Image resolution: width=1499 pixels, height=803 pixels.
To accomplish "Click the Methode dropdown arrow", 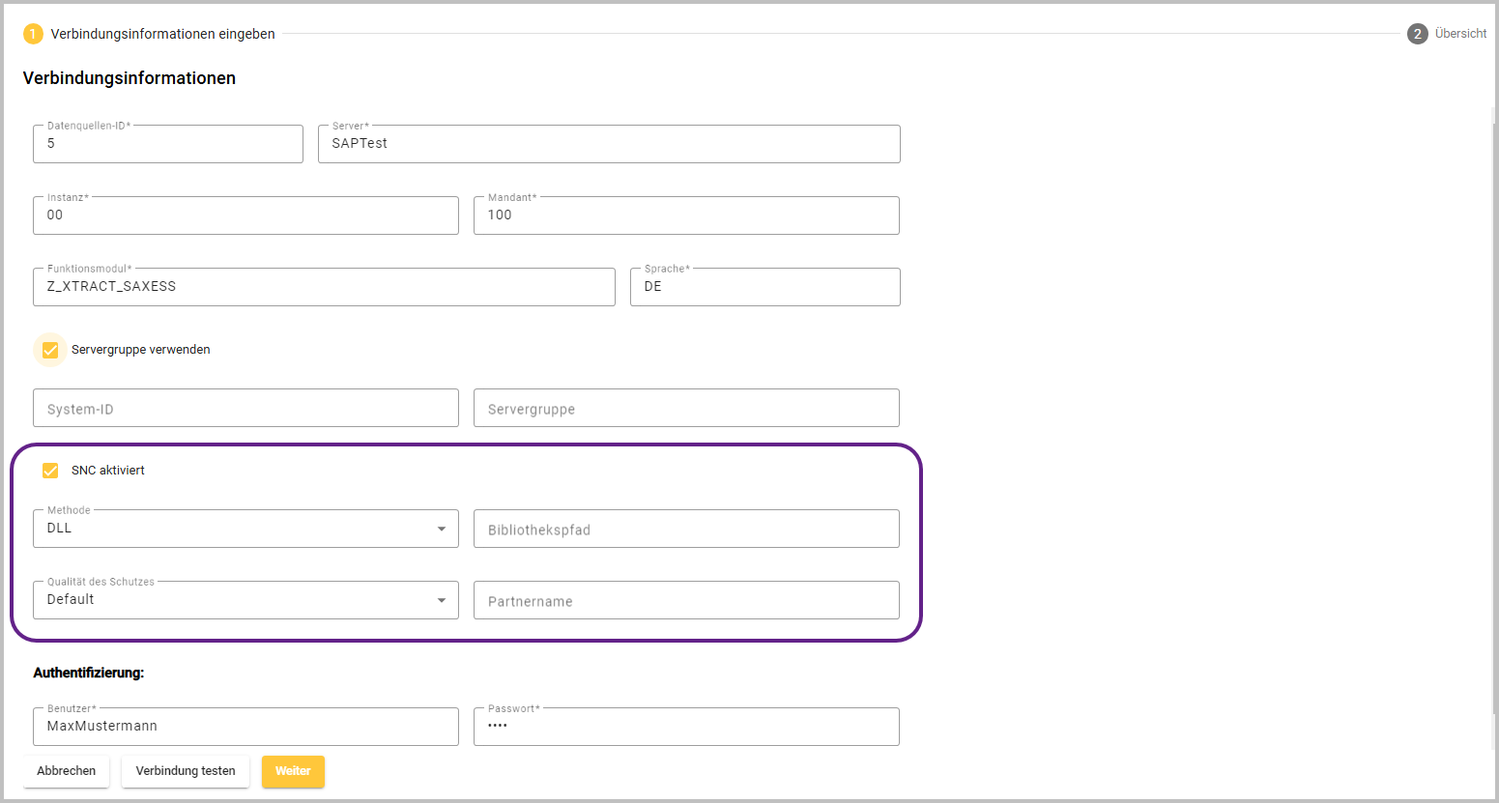I will tap(441, 529).
